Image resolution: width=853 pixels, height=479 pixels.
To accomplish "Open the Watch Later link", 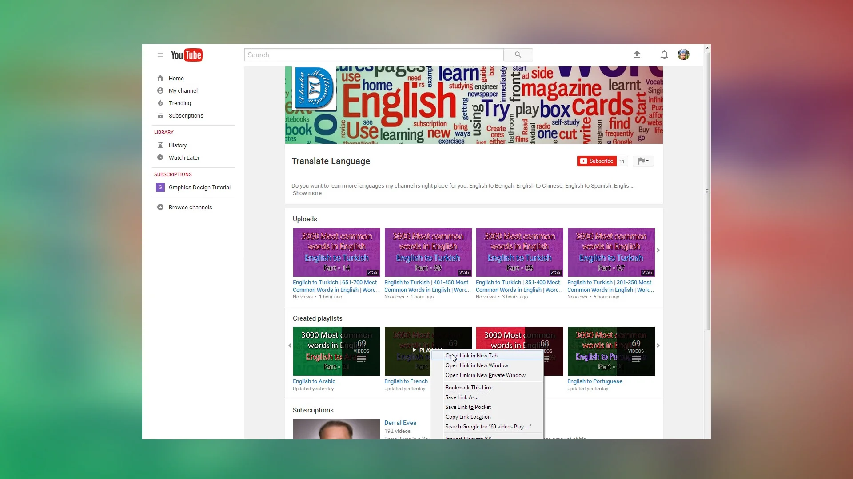I will pos(184,157).
